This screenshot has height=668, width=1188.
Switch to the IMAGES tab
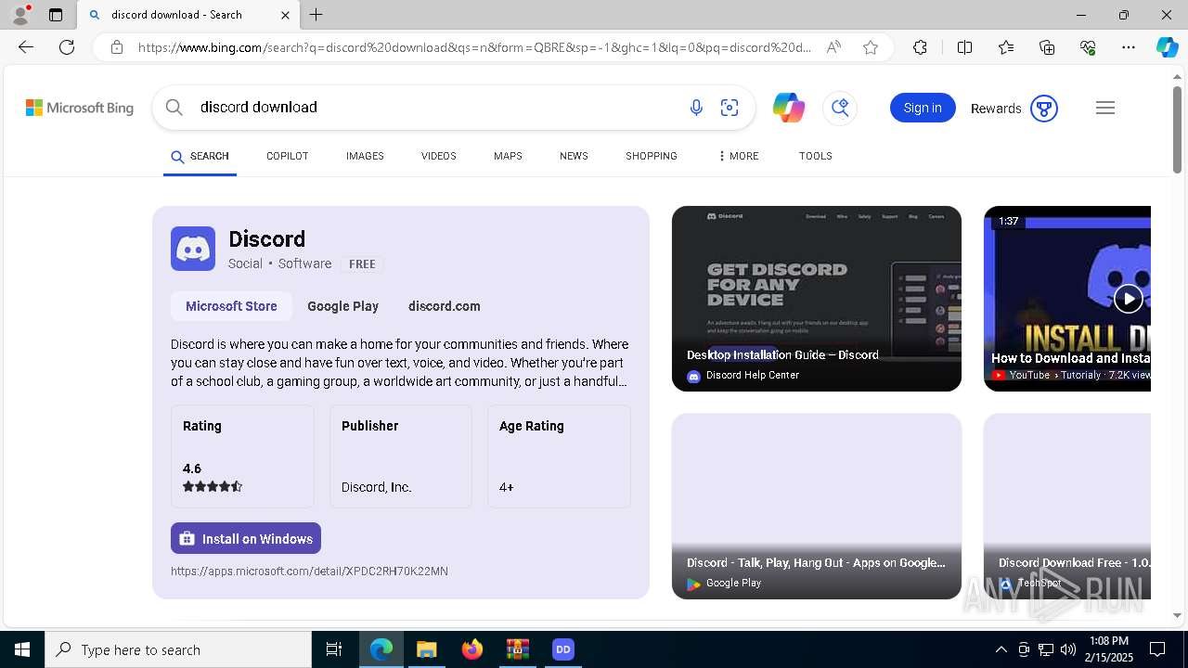(x=365, y=156)
